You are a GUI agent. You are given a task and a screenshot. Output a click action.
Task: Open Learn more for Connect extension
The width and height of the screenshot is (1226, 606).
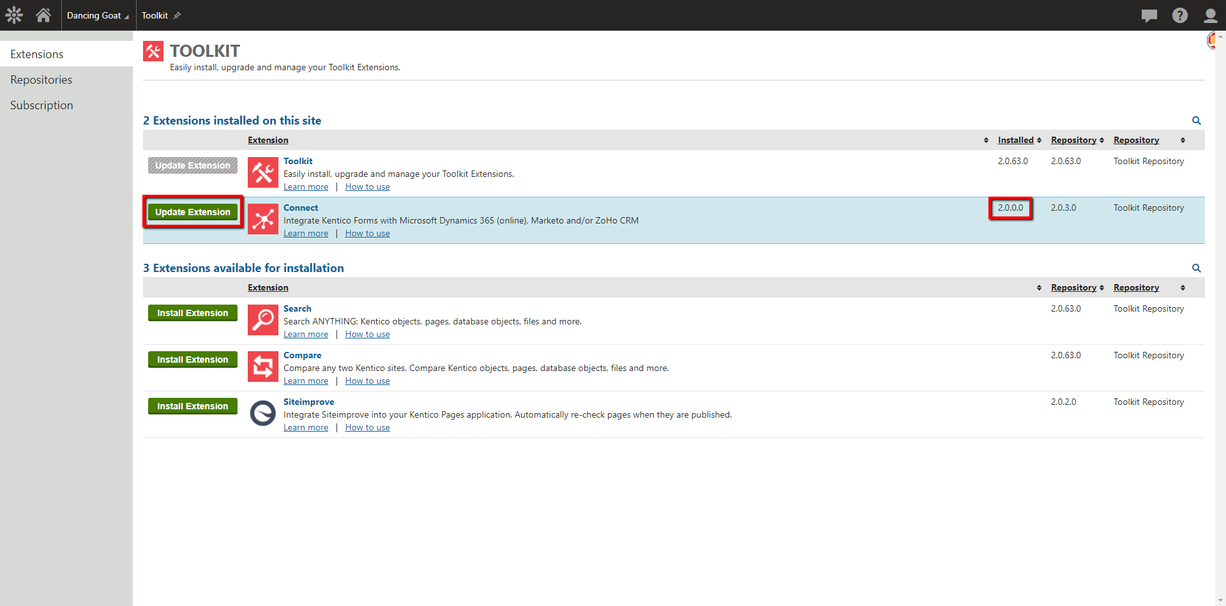pyautogui.click(x=306, y=233)
